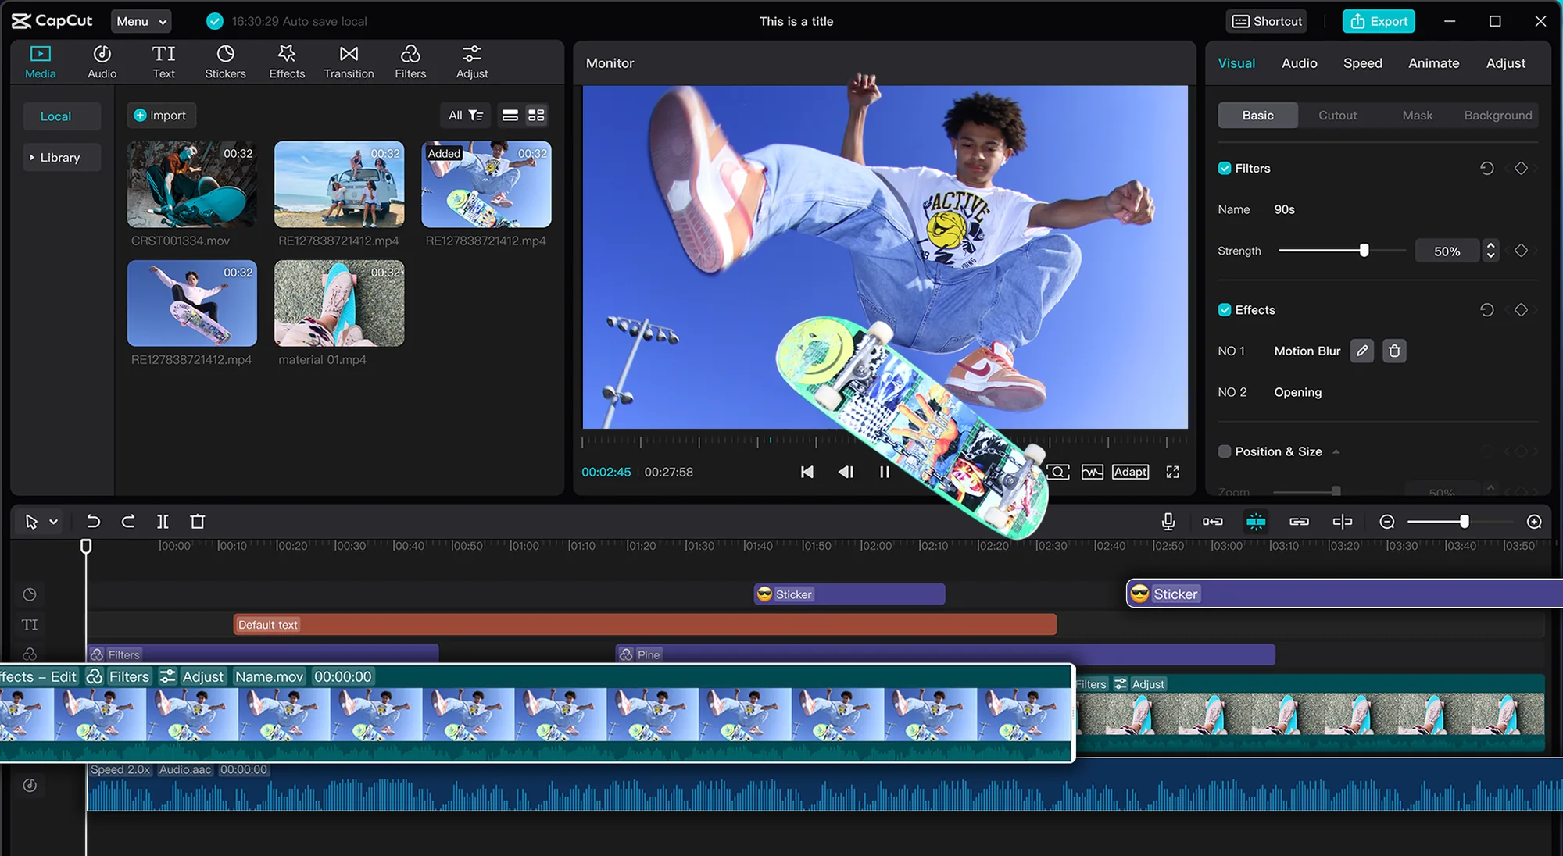Collapse the Position & Size section
Viewport: 1563px width, 856px height.
(1336, 451)
